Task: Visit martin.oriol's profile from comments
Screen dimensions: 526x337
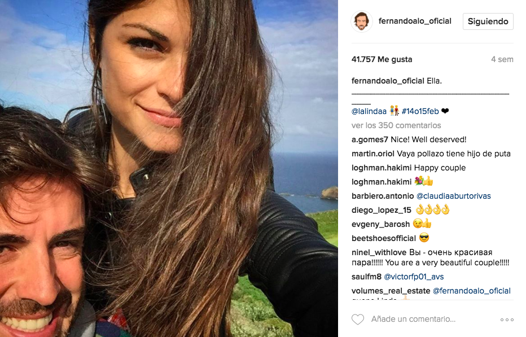Action: pos(373,154)
